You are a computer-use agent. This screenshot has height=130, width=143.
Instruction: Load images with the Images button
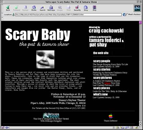[x=60, y=8]
